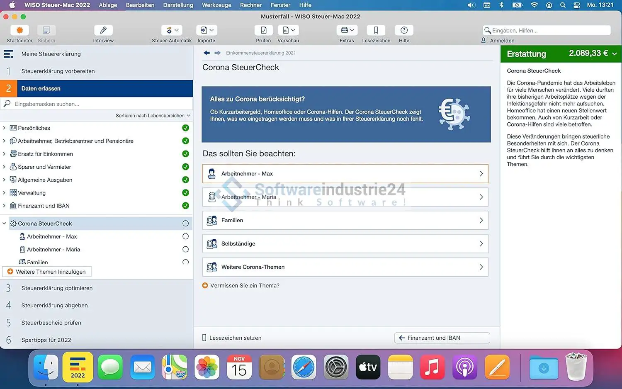Open Sortieren nach Lebensbereichen dropdown

click(153, 116)
